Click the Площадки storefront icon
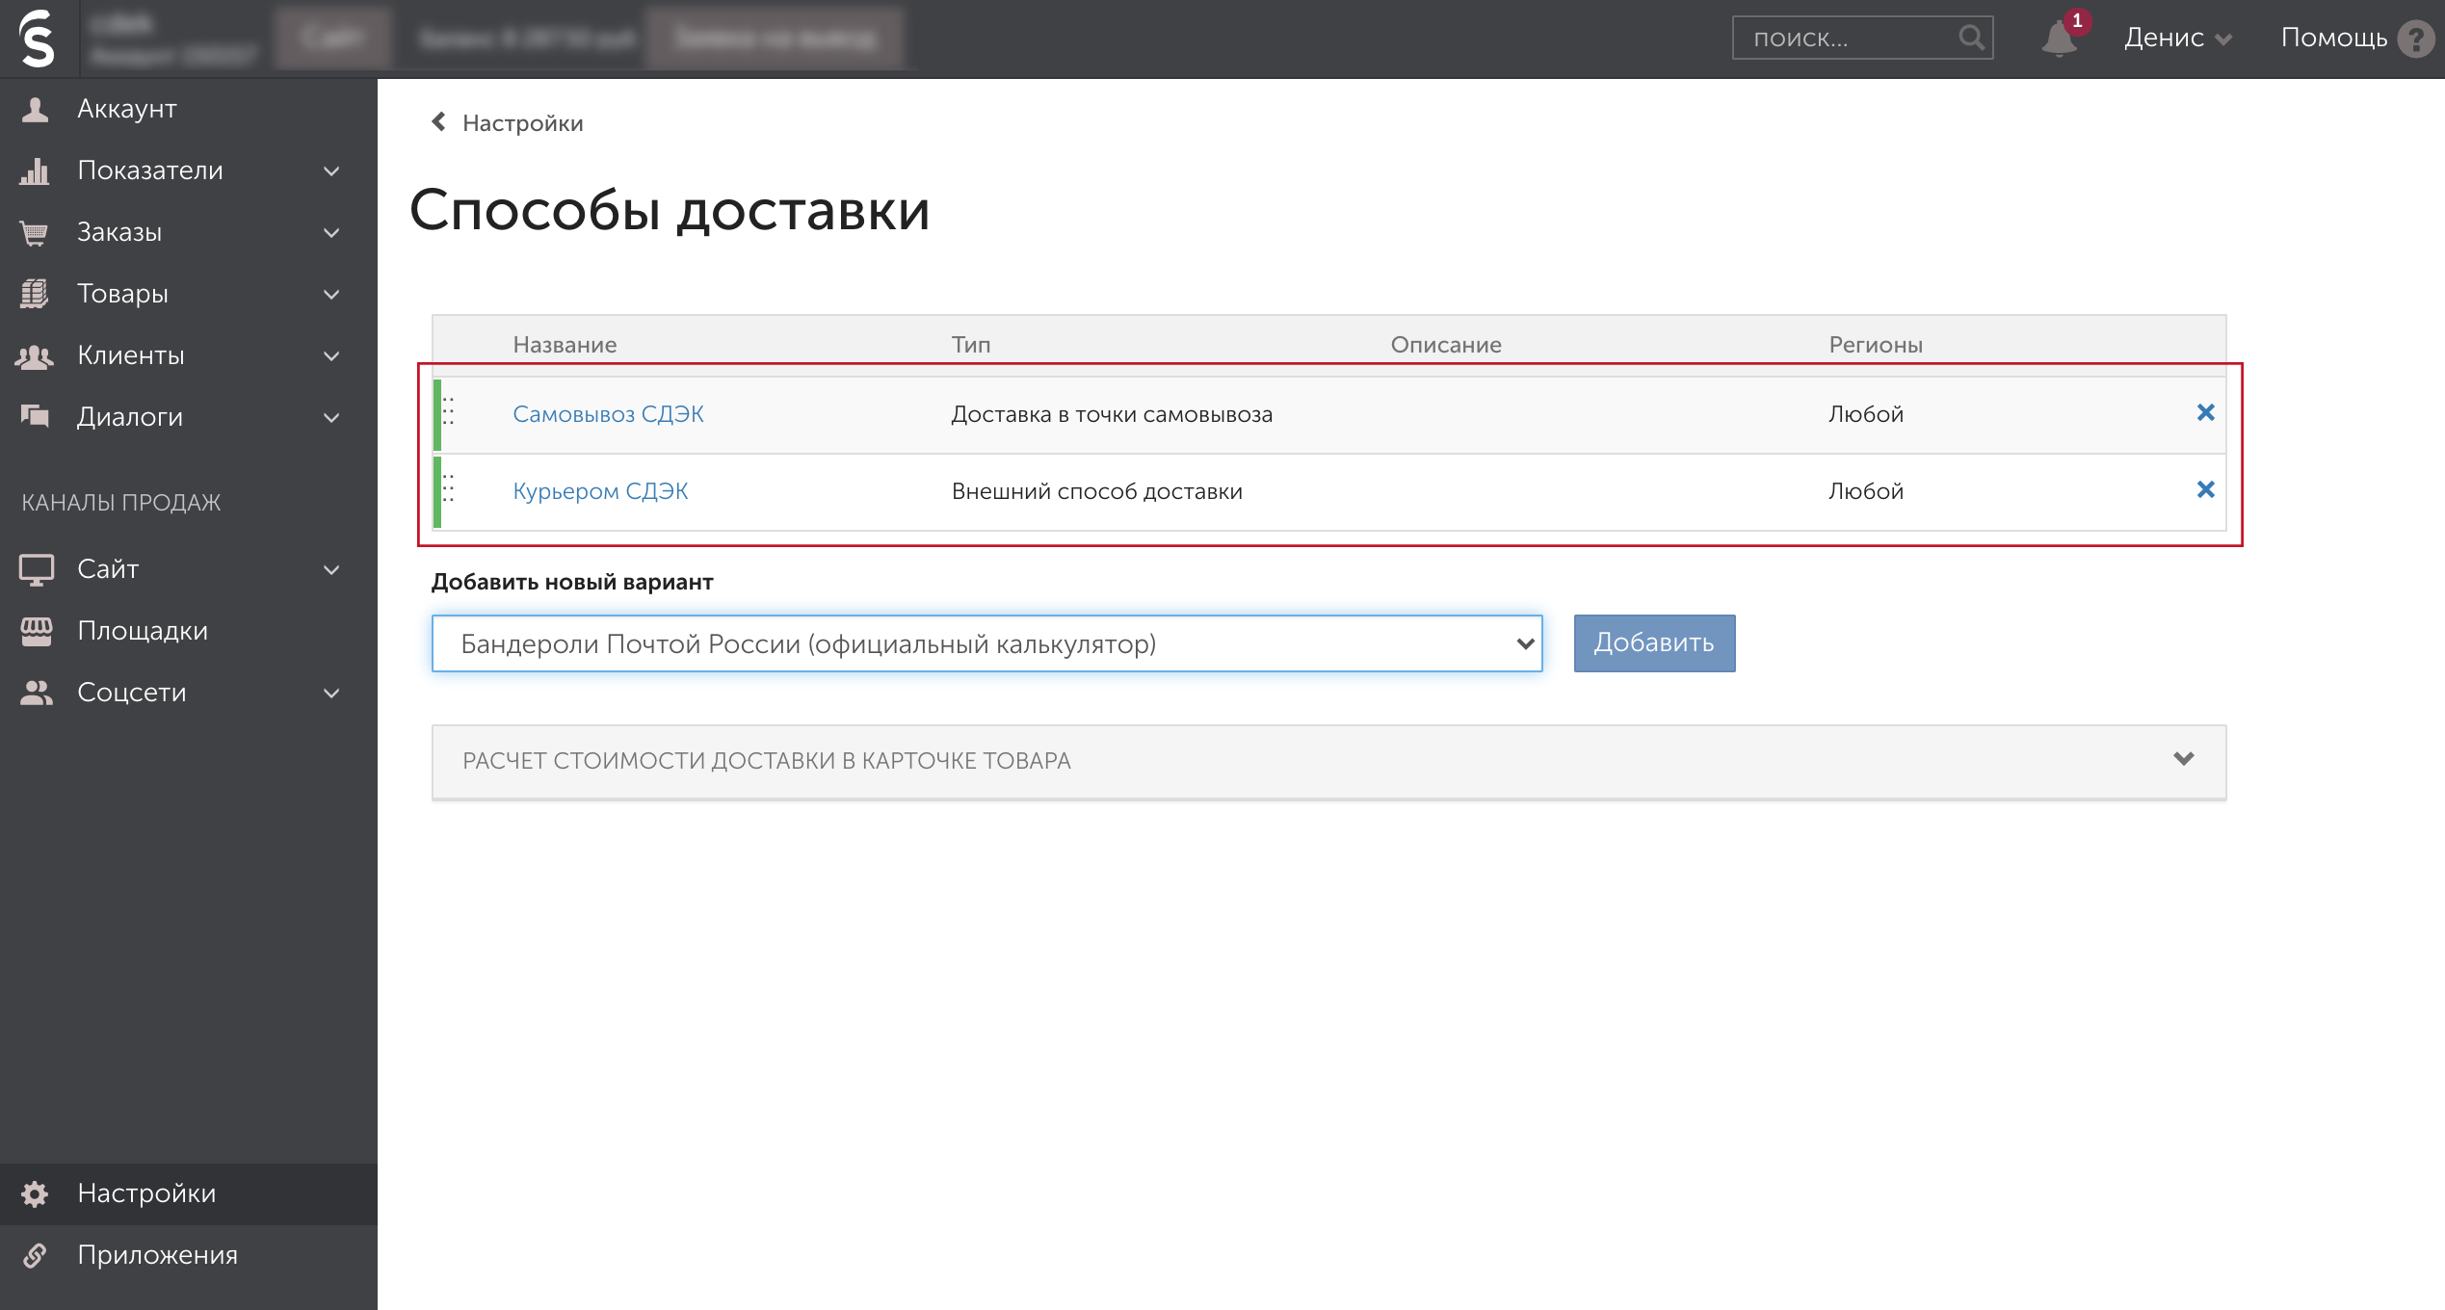2445x1310 pixels. tap(38, 630)
